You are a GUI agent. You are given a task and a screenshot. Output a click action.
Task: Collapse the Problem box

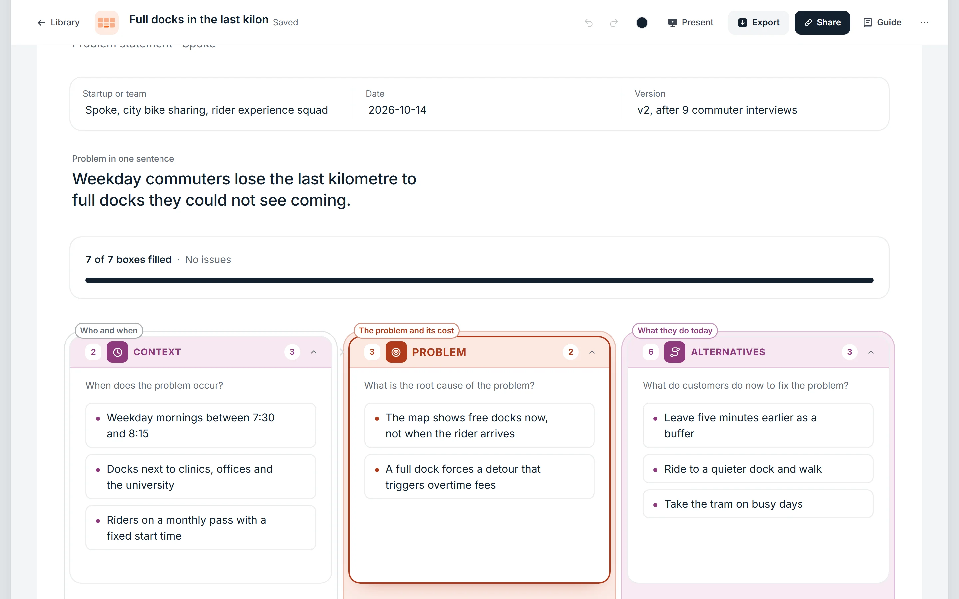592,352
